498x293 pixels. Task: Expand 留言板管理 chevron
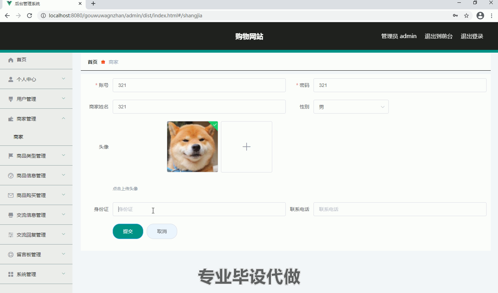click(63, 254)
